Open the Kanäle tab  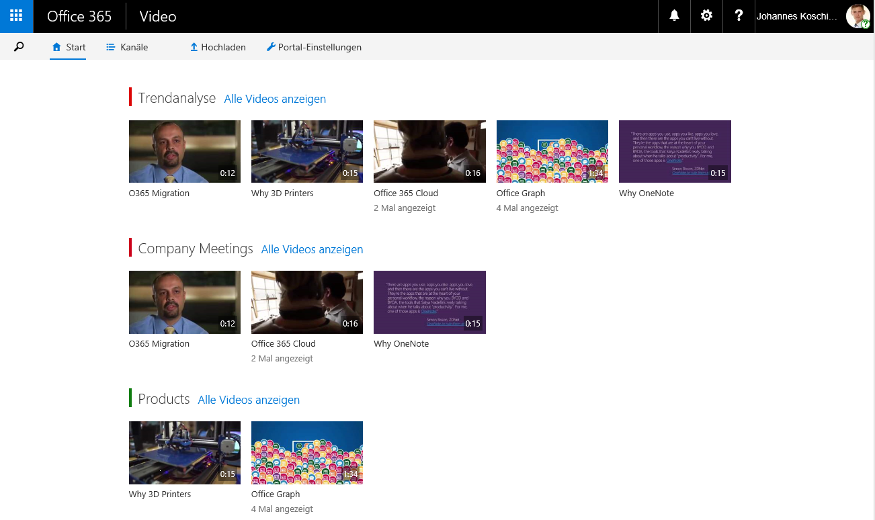(127, 47)
